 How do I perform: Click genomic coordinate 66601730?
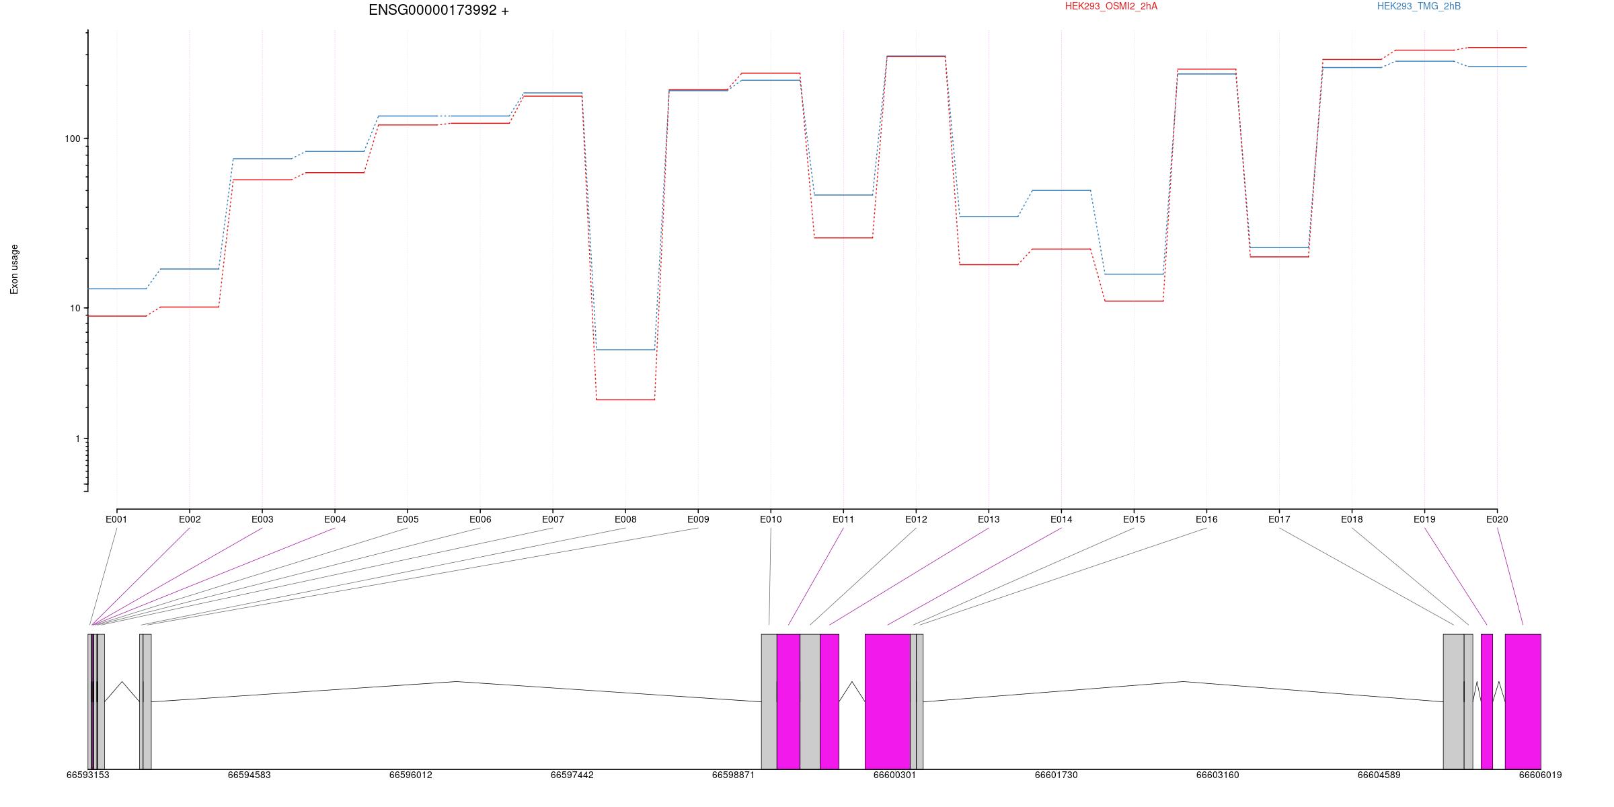pos(1056,775)
